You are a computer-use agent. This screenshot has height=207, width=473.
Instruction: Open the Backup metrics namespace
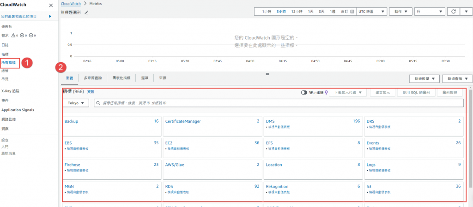[71, 121]
